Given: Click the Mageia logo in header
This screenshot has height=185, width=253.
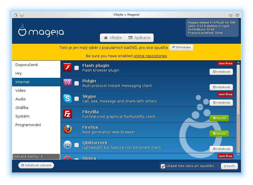Looking at the screenshot, I should 41,30.
